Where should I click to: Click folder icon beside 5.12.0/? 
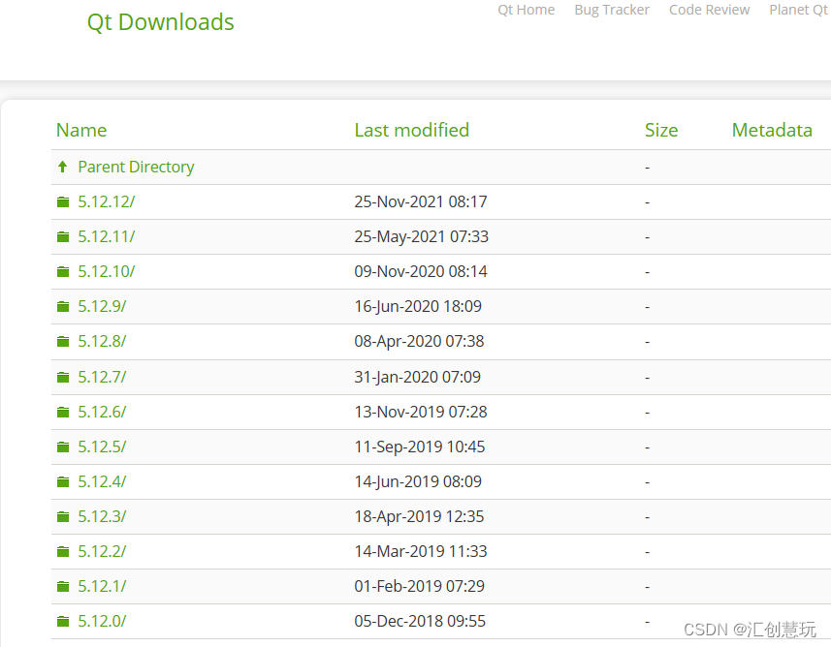(63, 622)
